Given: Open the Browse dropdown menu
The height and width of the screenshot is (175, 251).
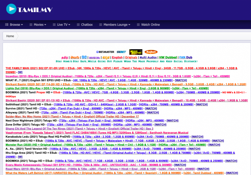Looking at the screenshot, I should click(14, 24).
